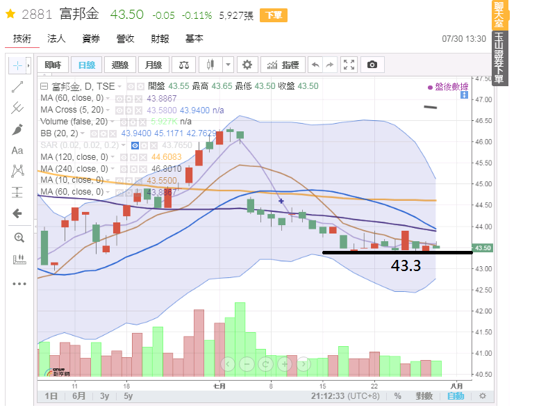Hide the MA (120, close, 0) indicator

pos(124,158)
